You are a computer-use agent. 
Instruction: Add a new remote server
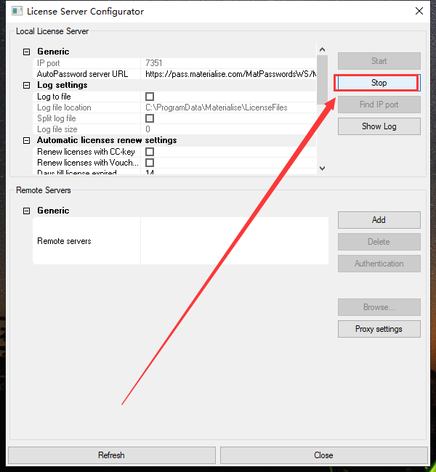pos(379,220)
